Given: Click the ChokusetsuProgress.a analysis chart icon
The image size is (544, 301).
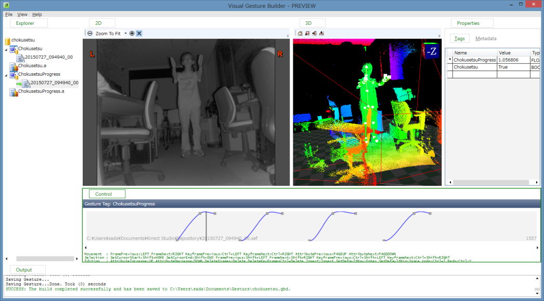Looking at the screenshot, I should (x=13, y=92).
